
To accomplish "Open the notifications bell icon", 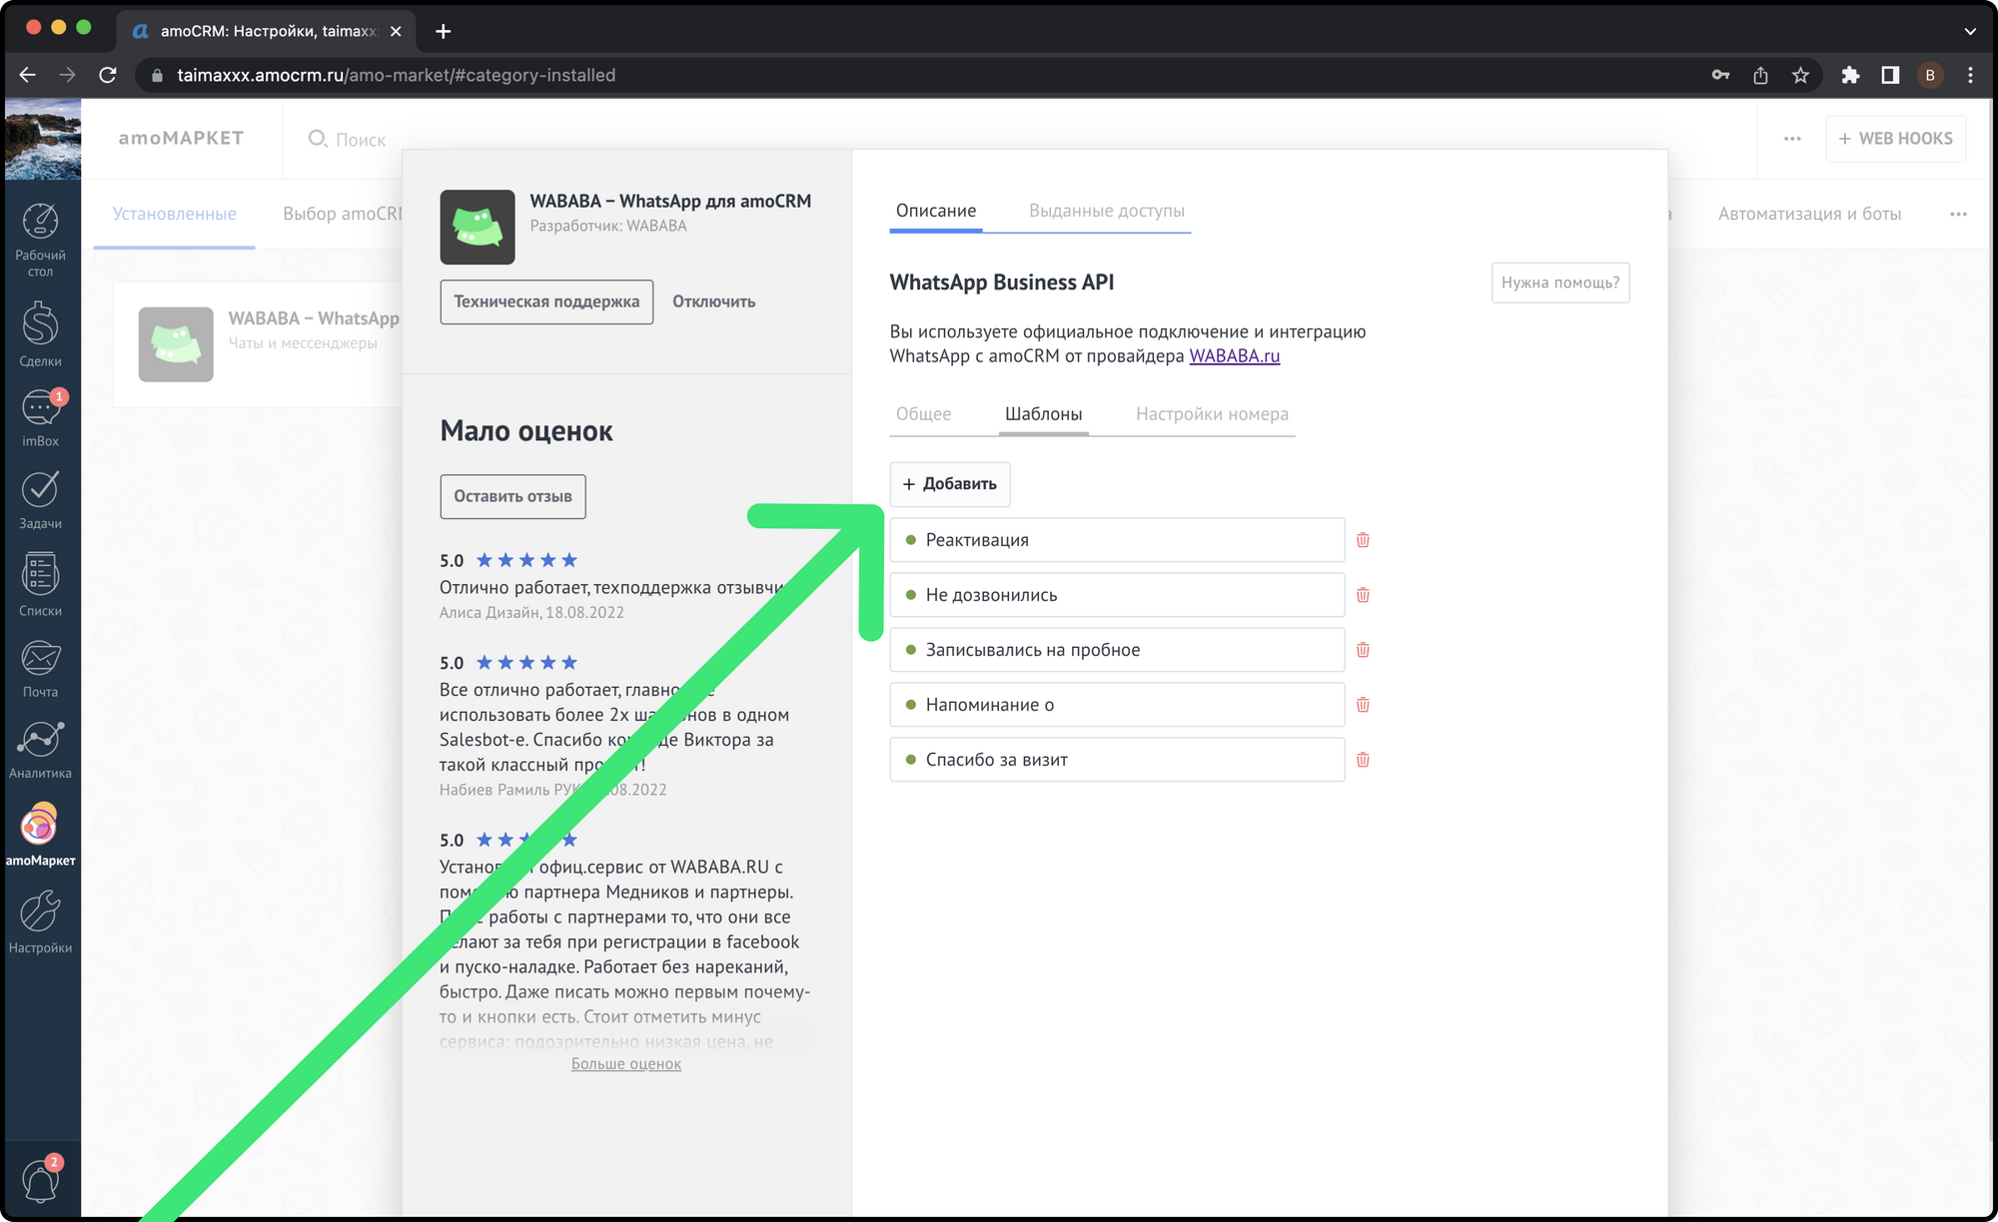I will click(x=40, y=1180).
